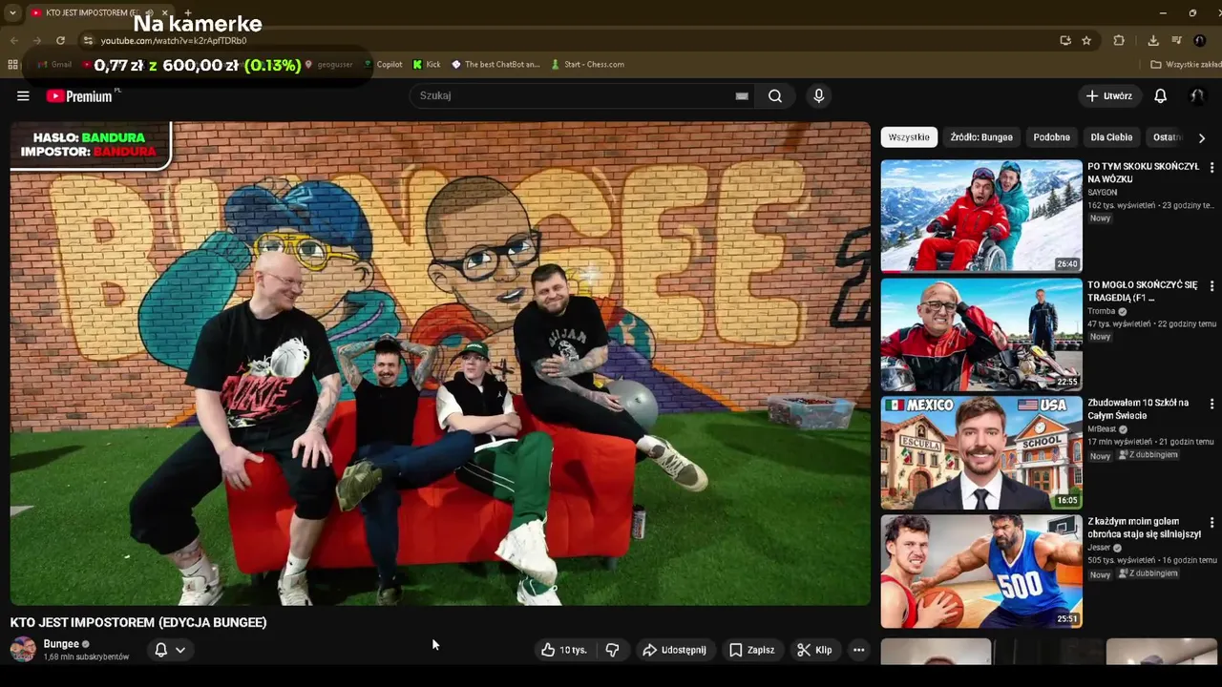Open browser downloads
The image size is (1222, 687).
click(x=1153, y=40)
